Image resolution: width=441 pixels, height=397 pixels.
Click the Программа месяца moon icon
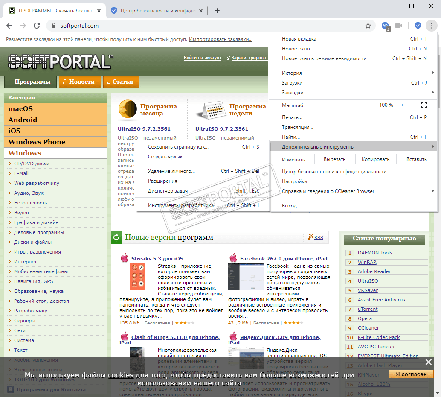[x=128, y=109]
